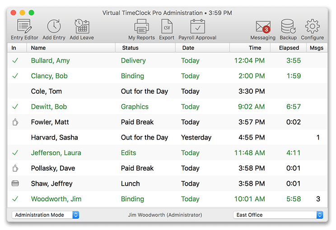Select Clancy, Bob in the list
Screen dimensions: 336x230
(x=49, y=76)
